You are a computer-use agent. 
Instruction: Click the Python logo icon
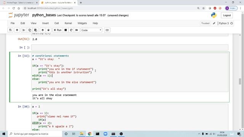pyautogui.click(x=214, y=15)
